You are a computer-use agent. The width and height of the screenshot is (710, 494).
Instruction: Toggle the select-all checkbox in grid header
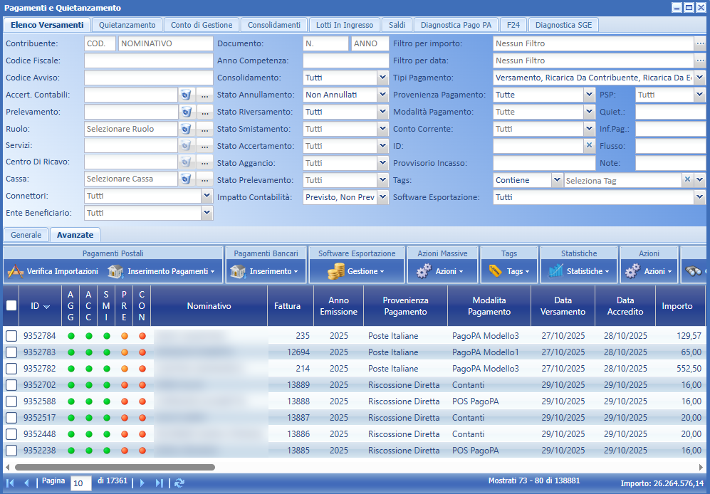point(11,305)
